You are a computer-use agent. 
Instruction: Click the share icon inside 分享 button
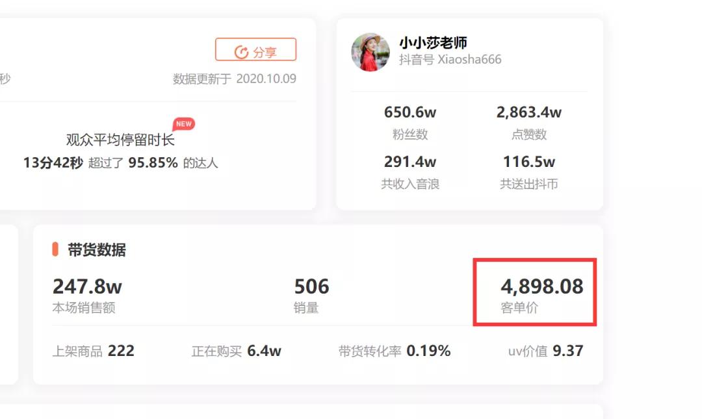(241, 53)
